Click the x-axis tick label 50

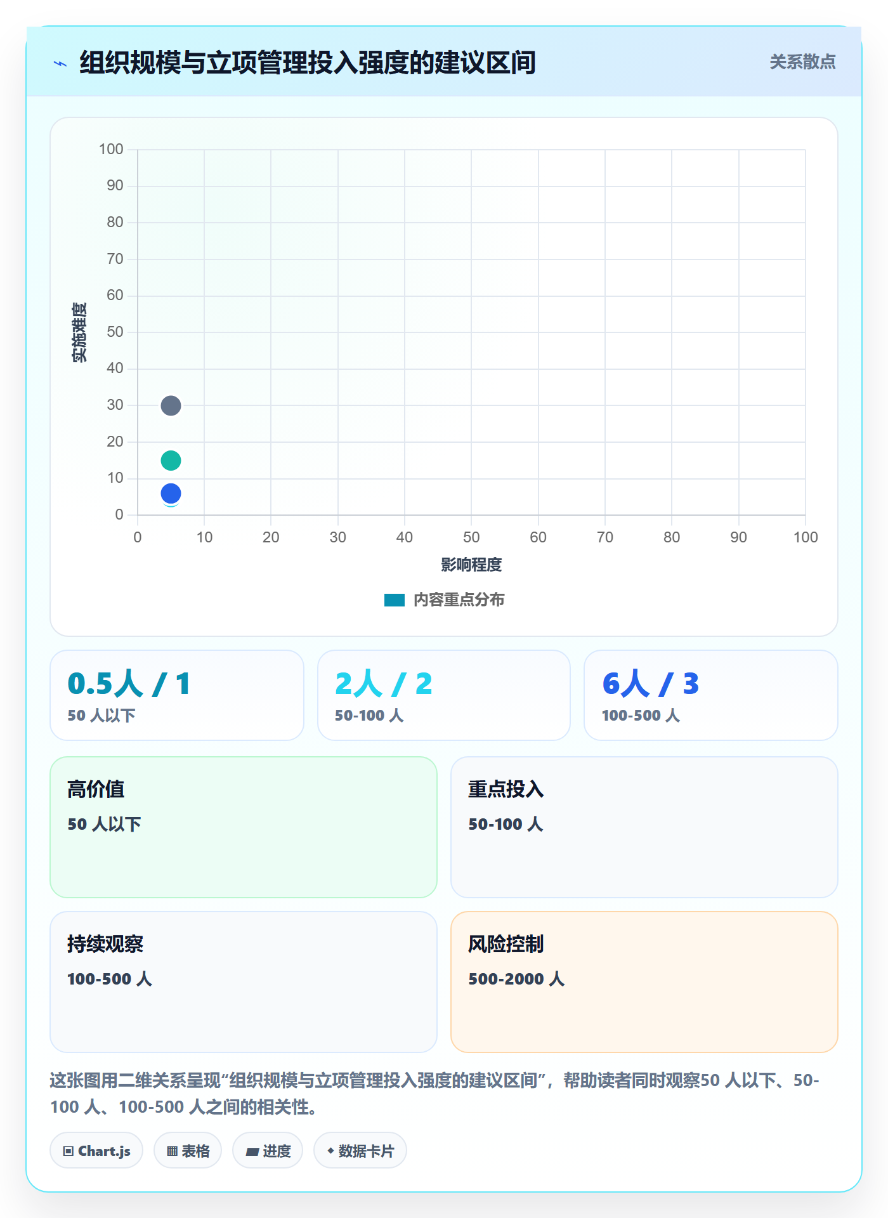pyautogui.click(x=471, y=537)
